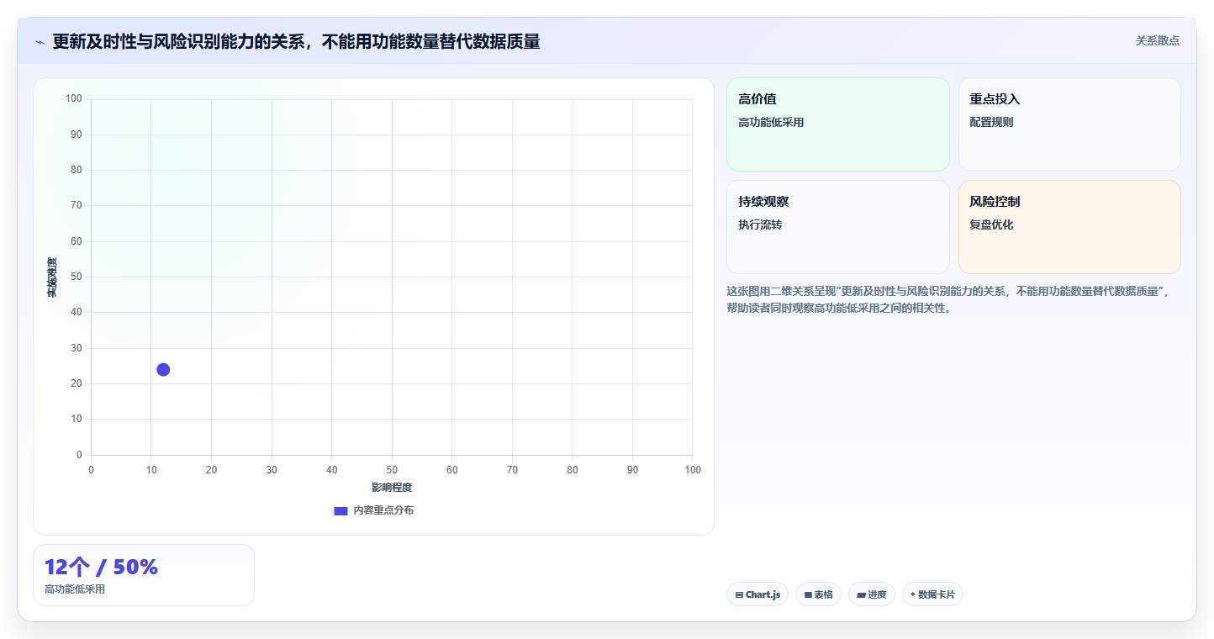Screen dimensions: 1214x639
Task: Click 高功能低采用 text in 高价值 card
Action: [771, 122]
